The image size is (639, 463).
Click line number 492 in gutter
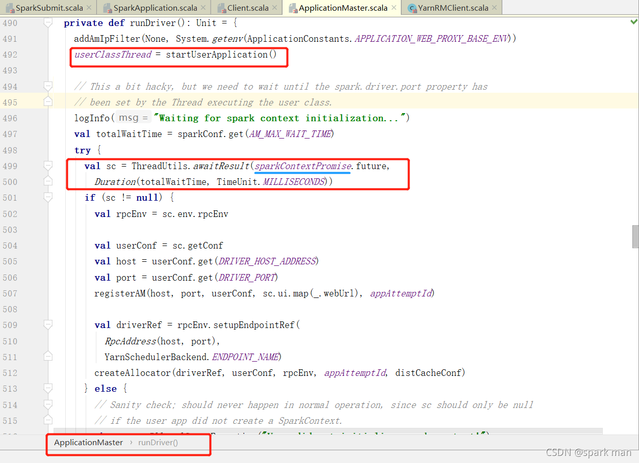coord(10,55)
